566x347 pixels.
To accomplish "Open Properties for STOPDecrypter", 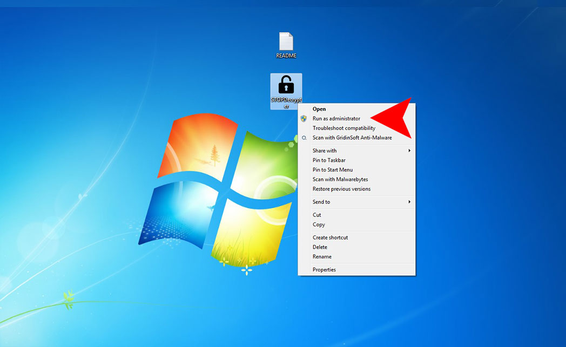I will 324,270.
